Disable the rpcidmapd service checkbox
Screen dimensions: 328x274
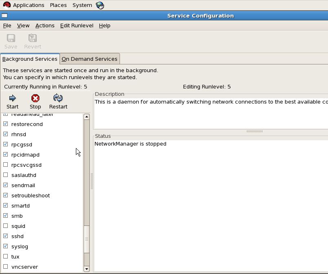(x=6, y=155)
